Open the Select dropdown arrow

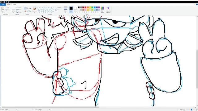pyautogui.click(x=14, y=12)
